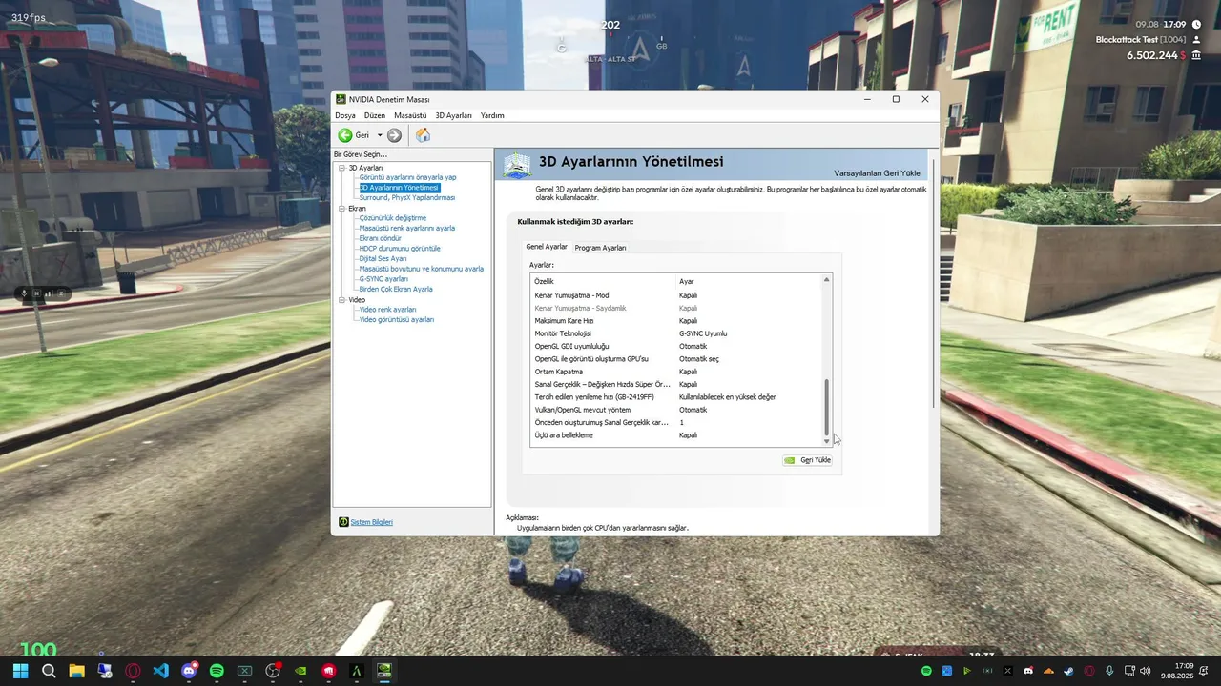Select the Ortam Kapatma setting row
The height and width of the screenshot is (686, 1221).
coord(675,372)
